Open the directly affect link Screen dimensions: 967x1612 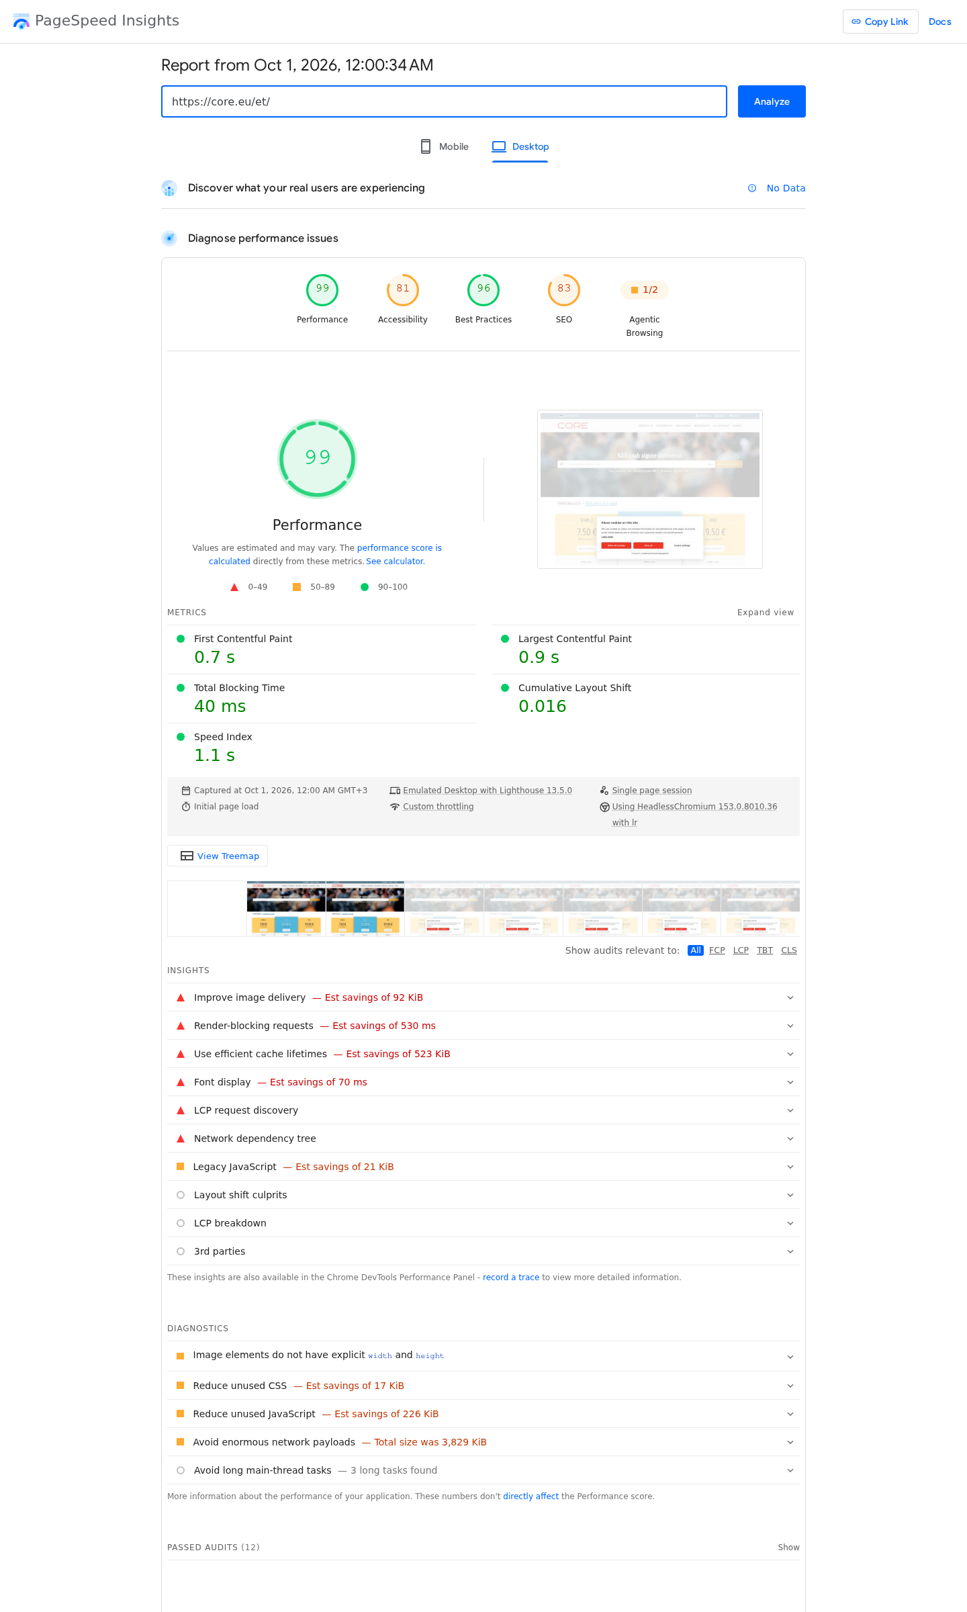(531, 1496)
